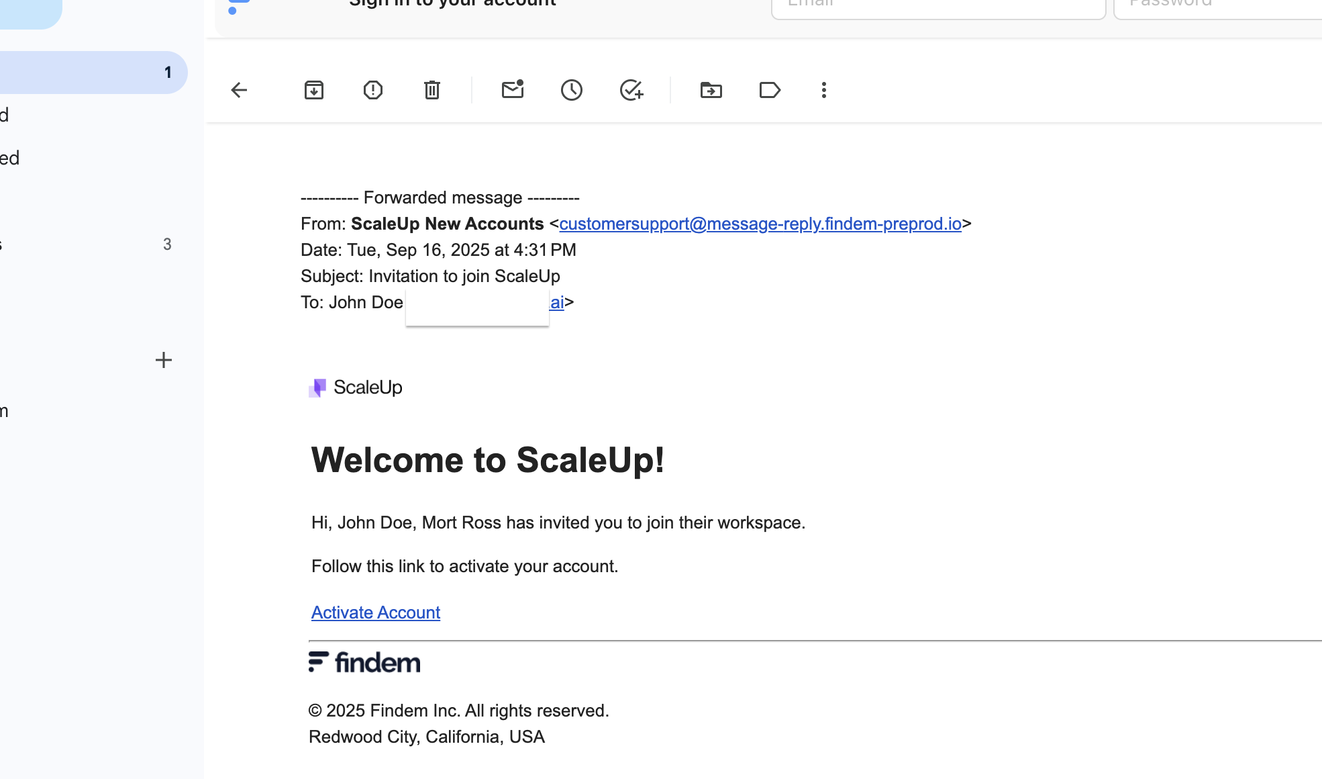
Task: Open the Labels menu
Action: (x=770, y=90)
